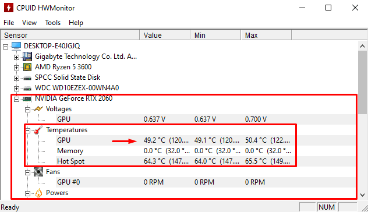Open the Tools menu
Screen dimensions: 368x212
53,23
